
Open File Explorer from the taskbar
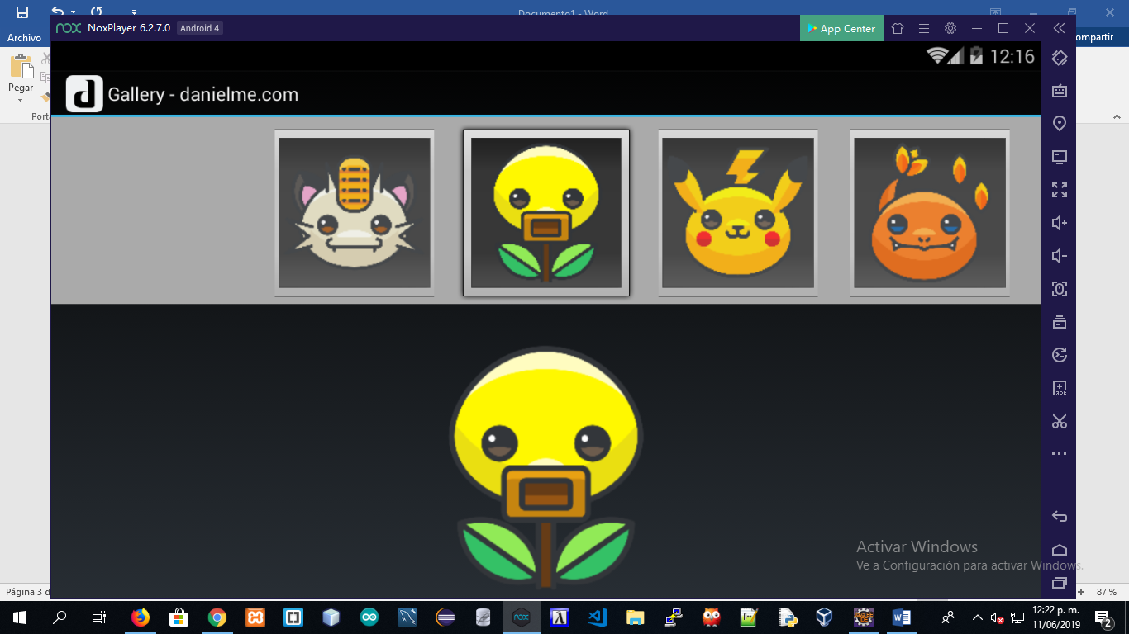[x=635, y=617]
